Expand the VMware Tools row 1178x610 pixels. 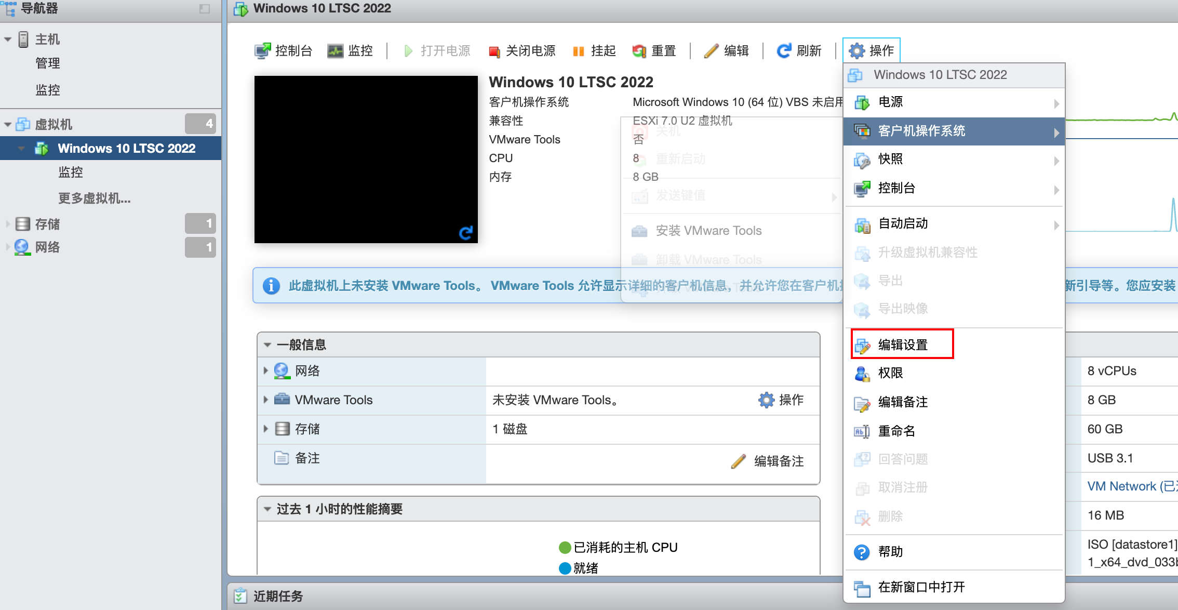point(265,400)
